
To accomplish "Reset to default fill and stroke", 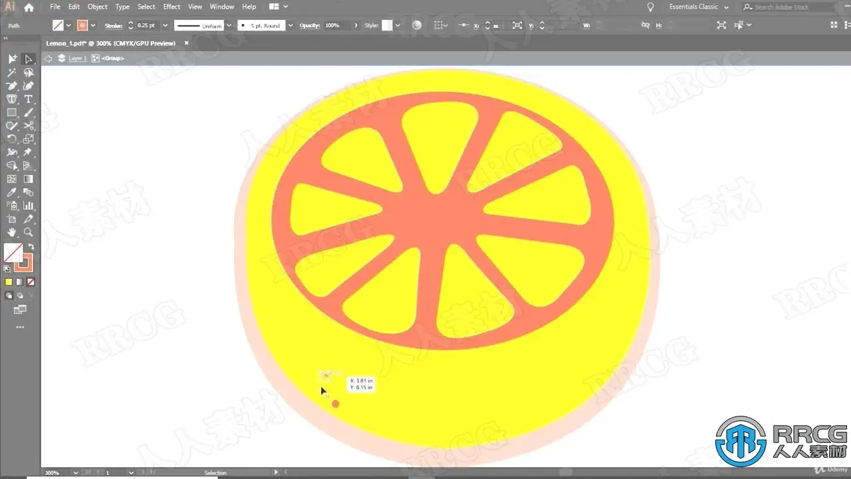I will pos(7,269).
